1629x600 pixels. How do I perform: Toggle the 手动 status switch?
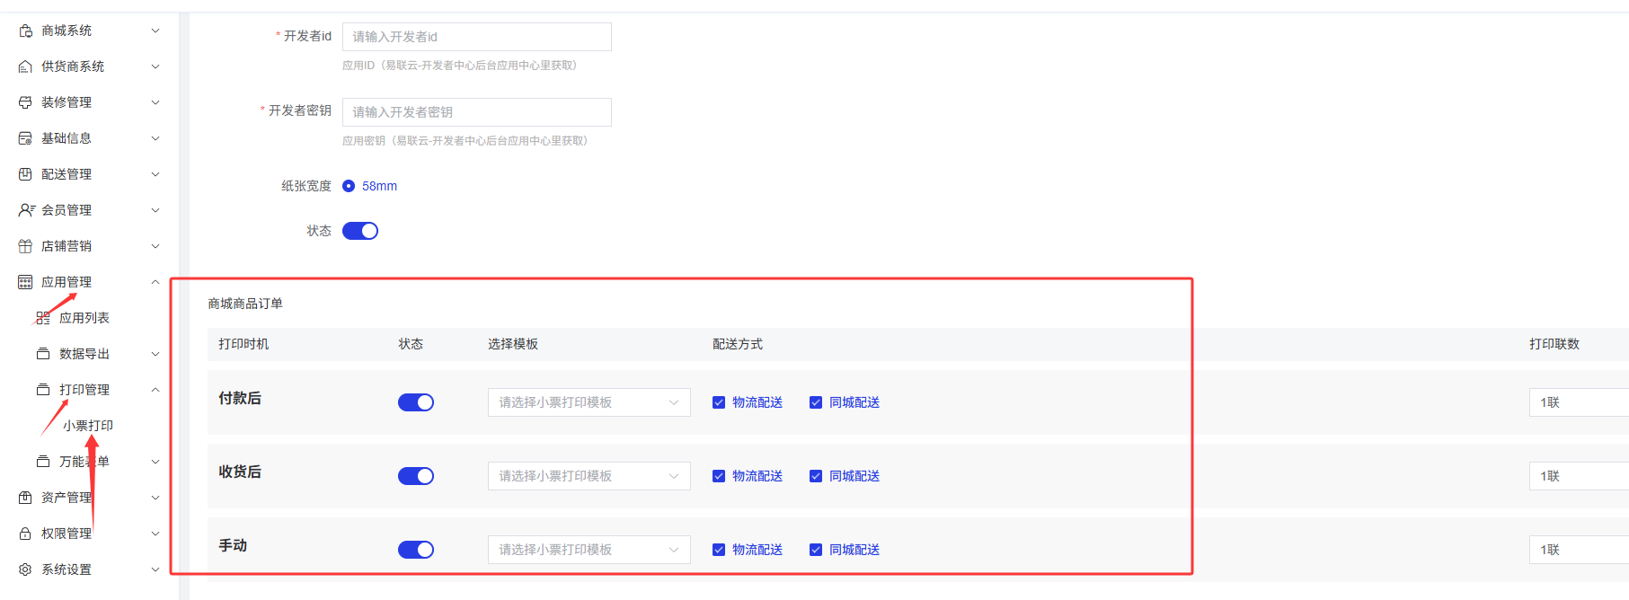click(x=416, y=550)
